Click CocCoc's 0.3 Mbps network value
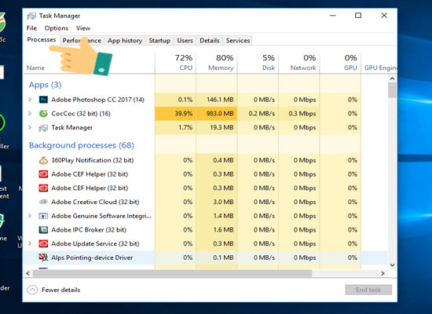Viewport: 432px width, 314px height. [x=302, y=114]
